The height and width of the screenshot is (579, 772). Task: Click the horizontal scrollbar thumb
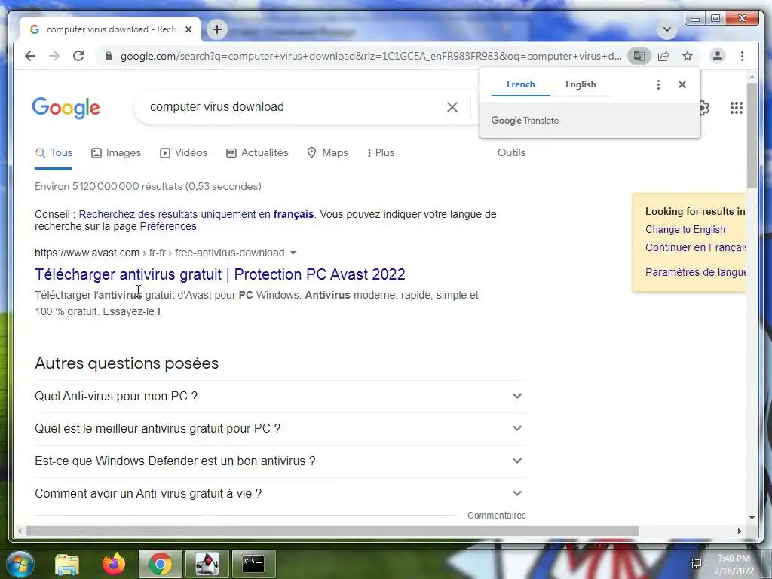[x=332, y=531]
